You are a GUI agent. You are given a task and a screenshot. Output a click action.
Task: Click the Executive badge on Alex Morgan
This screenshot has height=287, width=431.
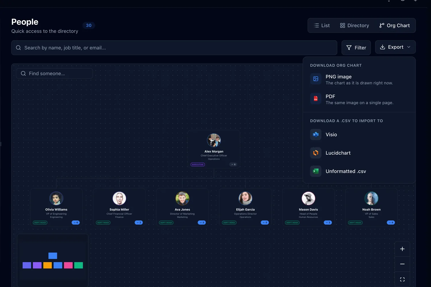[198, 164]
